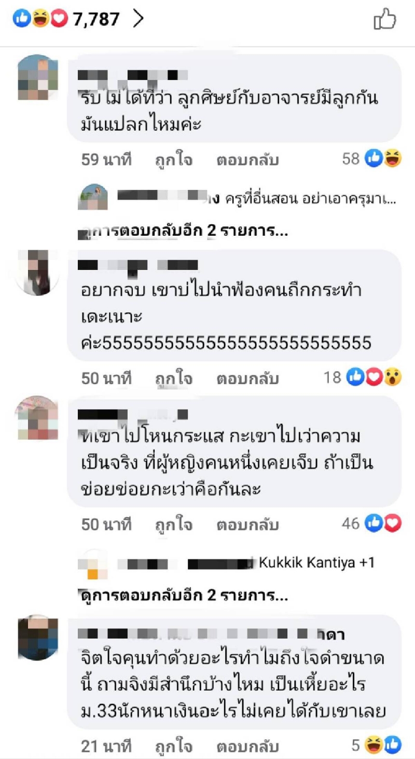Open the avatar of the last commenter

tap(38, 638)
